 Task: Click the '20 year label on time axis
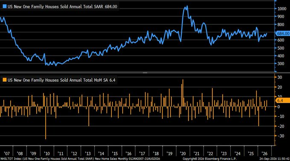click(183, 153)
